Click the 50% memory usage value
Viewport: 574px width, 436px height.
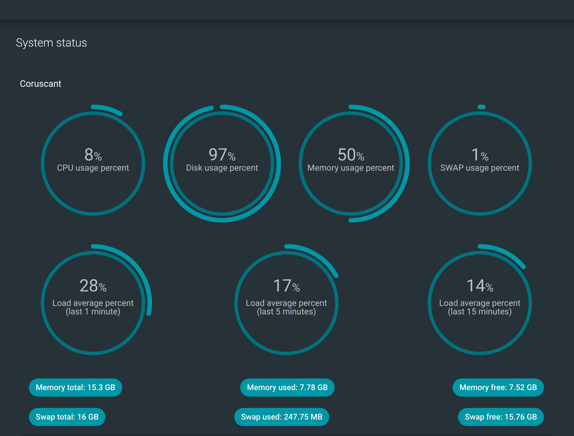351,154
